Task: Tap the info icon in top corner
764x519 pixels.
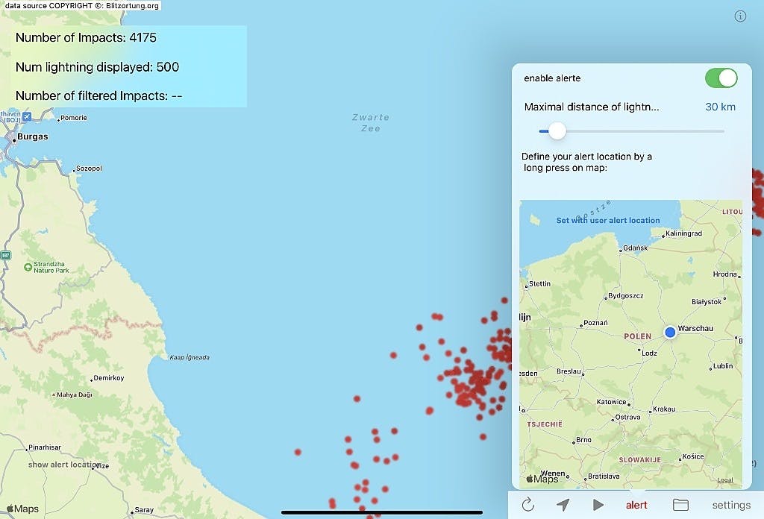Action: pos(740,16)
